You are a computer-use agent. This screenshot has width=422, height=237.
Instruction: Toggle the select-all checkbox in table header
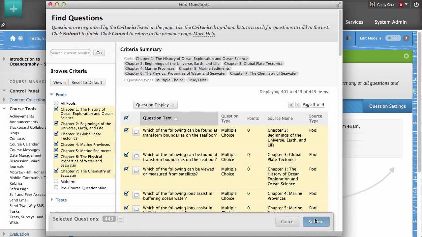point(126,118)
